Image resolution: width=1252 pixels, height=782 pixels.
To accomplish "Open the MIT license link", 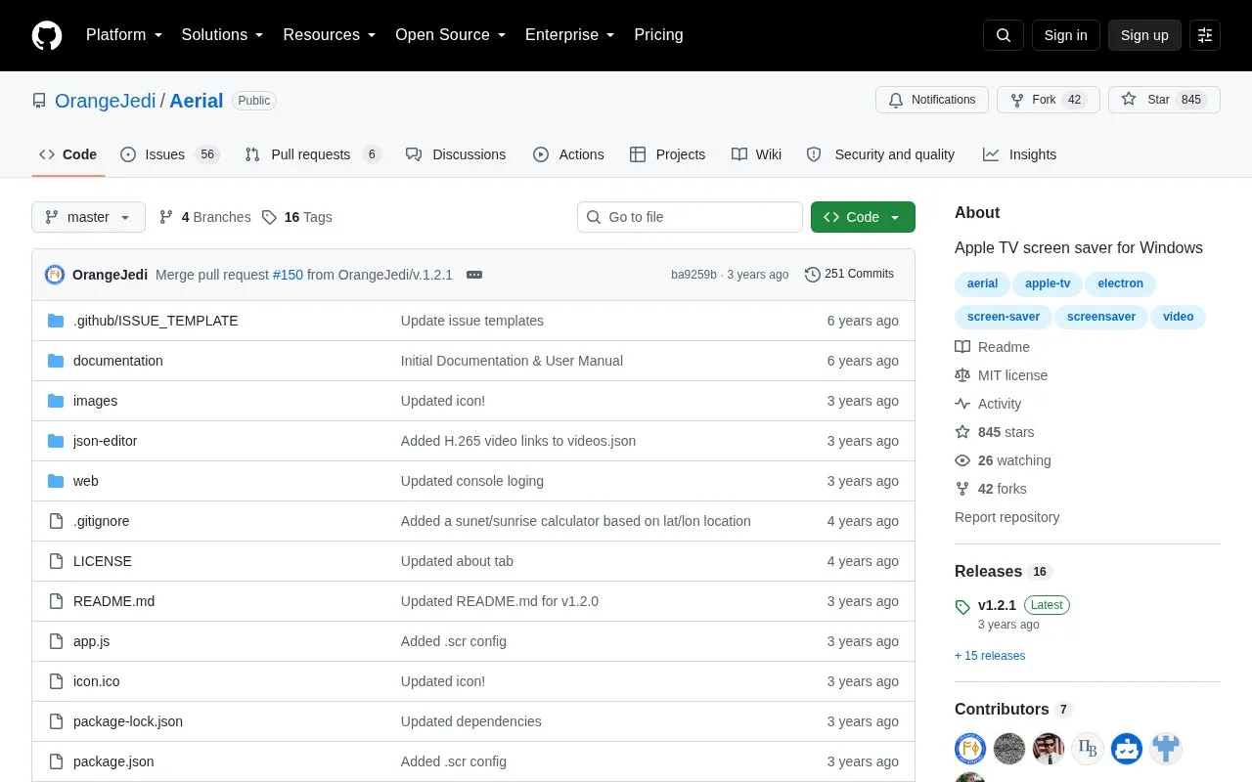I will coord(1002,375).
